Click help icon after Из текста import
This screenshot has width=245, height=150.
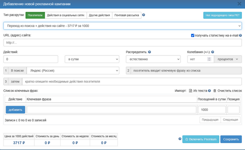209,81
